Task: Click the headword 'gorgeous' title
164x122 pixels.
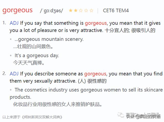Action: 17,10
